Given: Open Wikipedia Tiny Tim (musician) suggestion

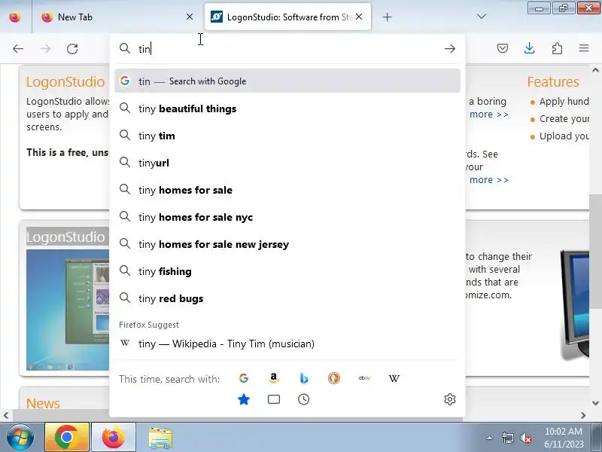Looking at the screenshot, I should pos(287,344).
